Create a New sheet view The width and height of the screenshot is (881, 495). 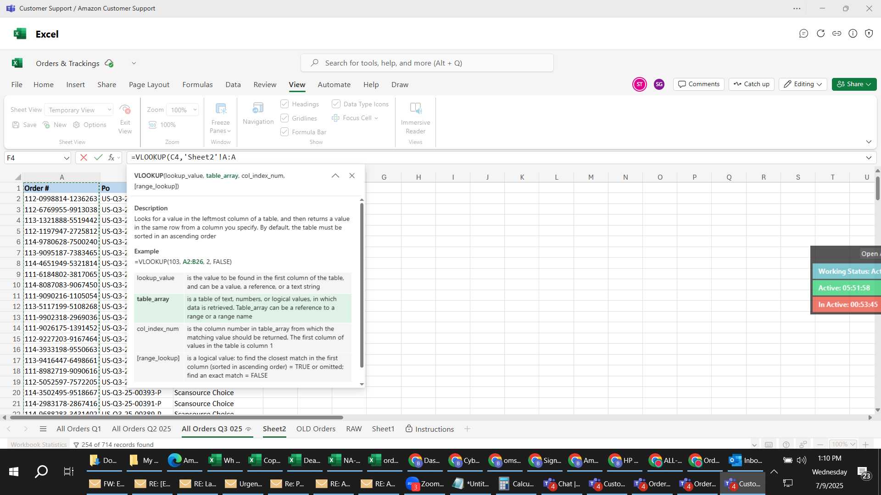(55, 125)
